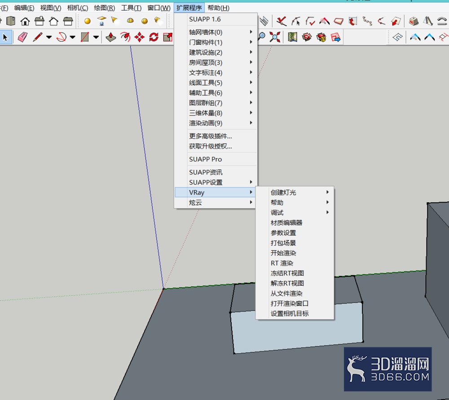Open 参数设置 in VRay submenu
The height and width of the screenshot is (400, 449).
(x=295, y=233)
